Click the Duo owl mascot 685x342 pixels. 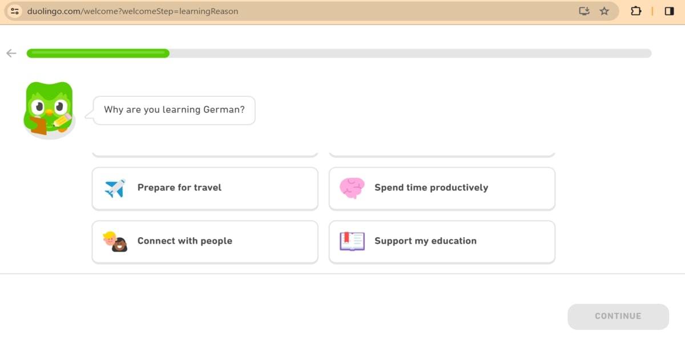(49, 109)
